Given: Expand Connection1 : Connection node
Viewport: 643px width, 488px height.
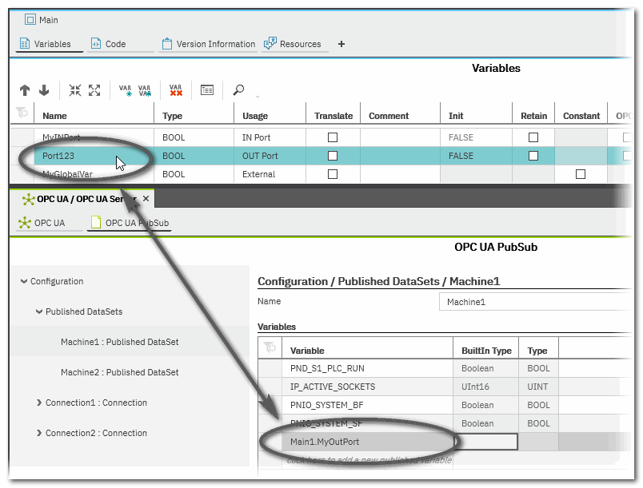Looking at the screenshot, I should (x=39, y=403).
